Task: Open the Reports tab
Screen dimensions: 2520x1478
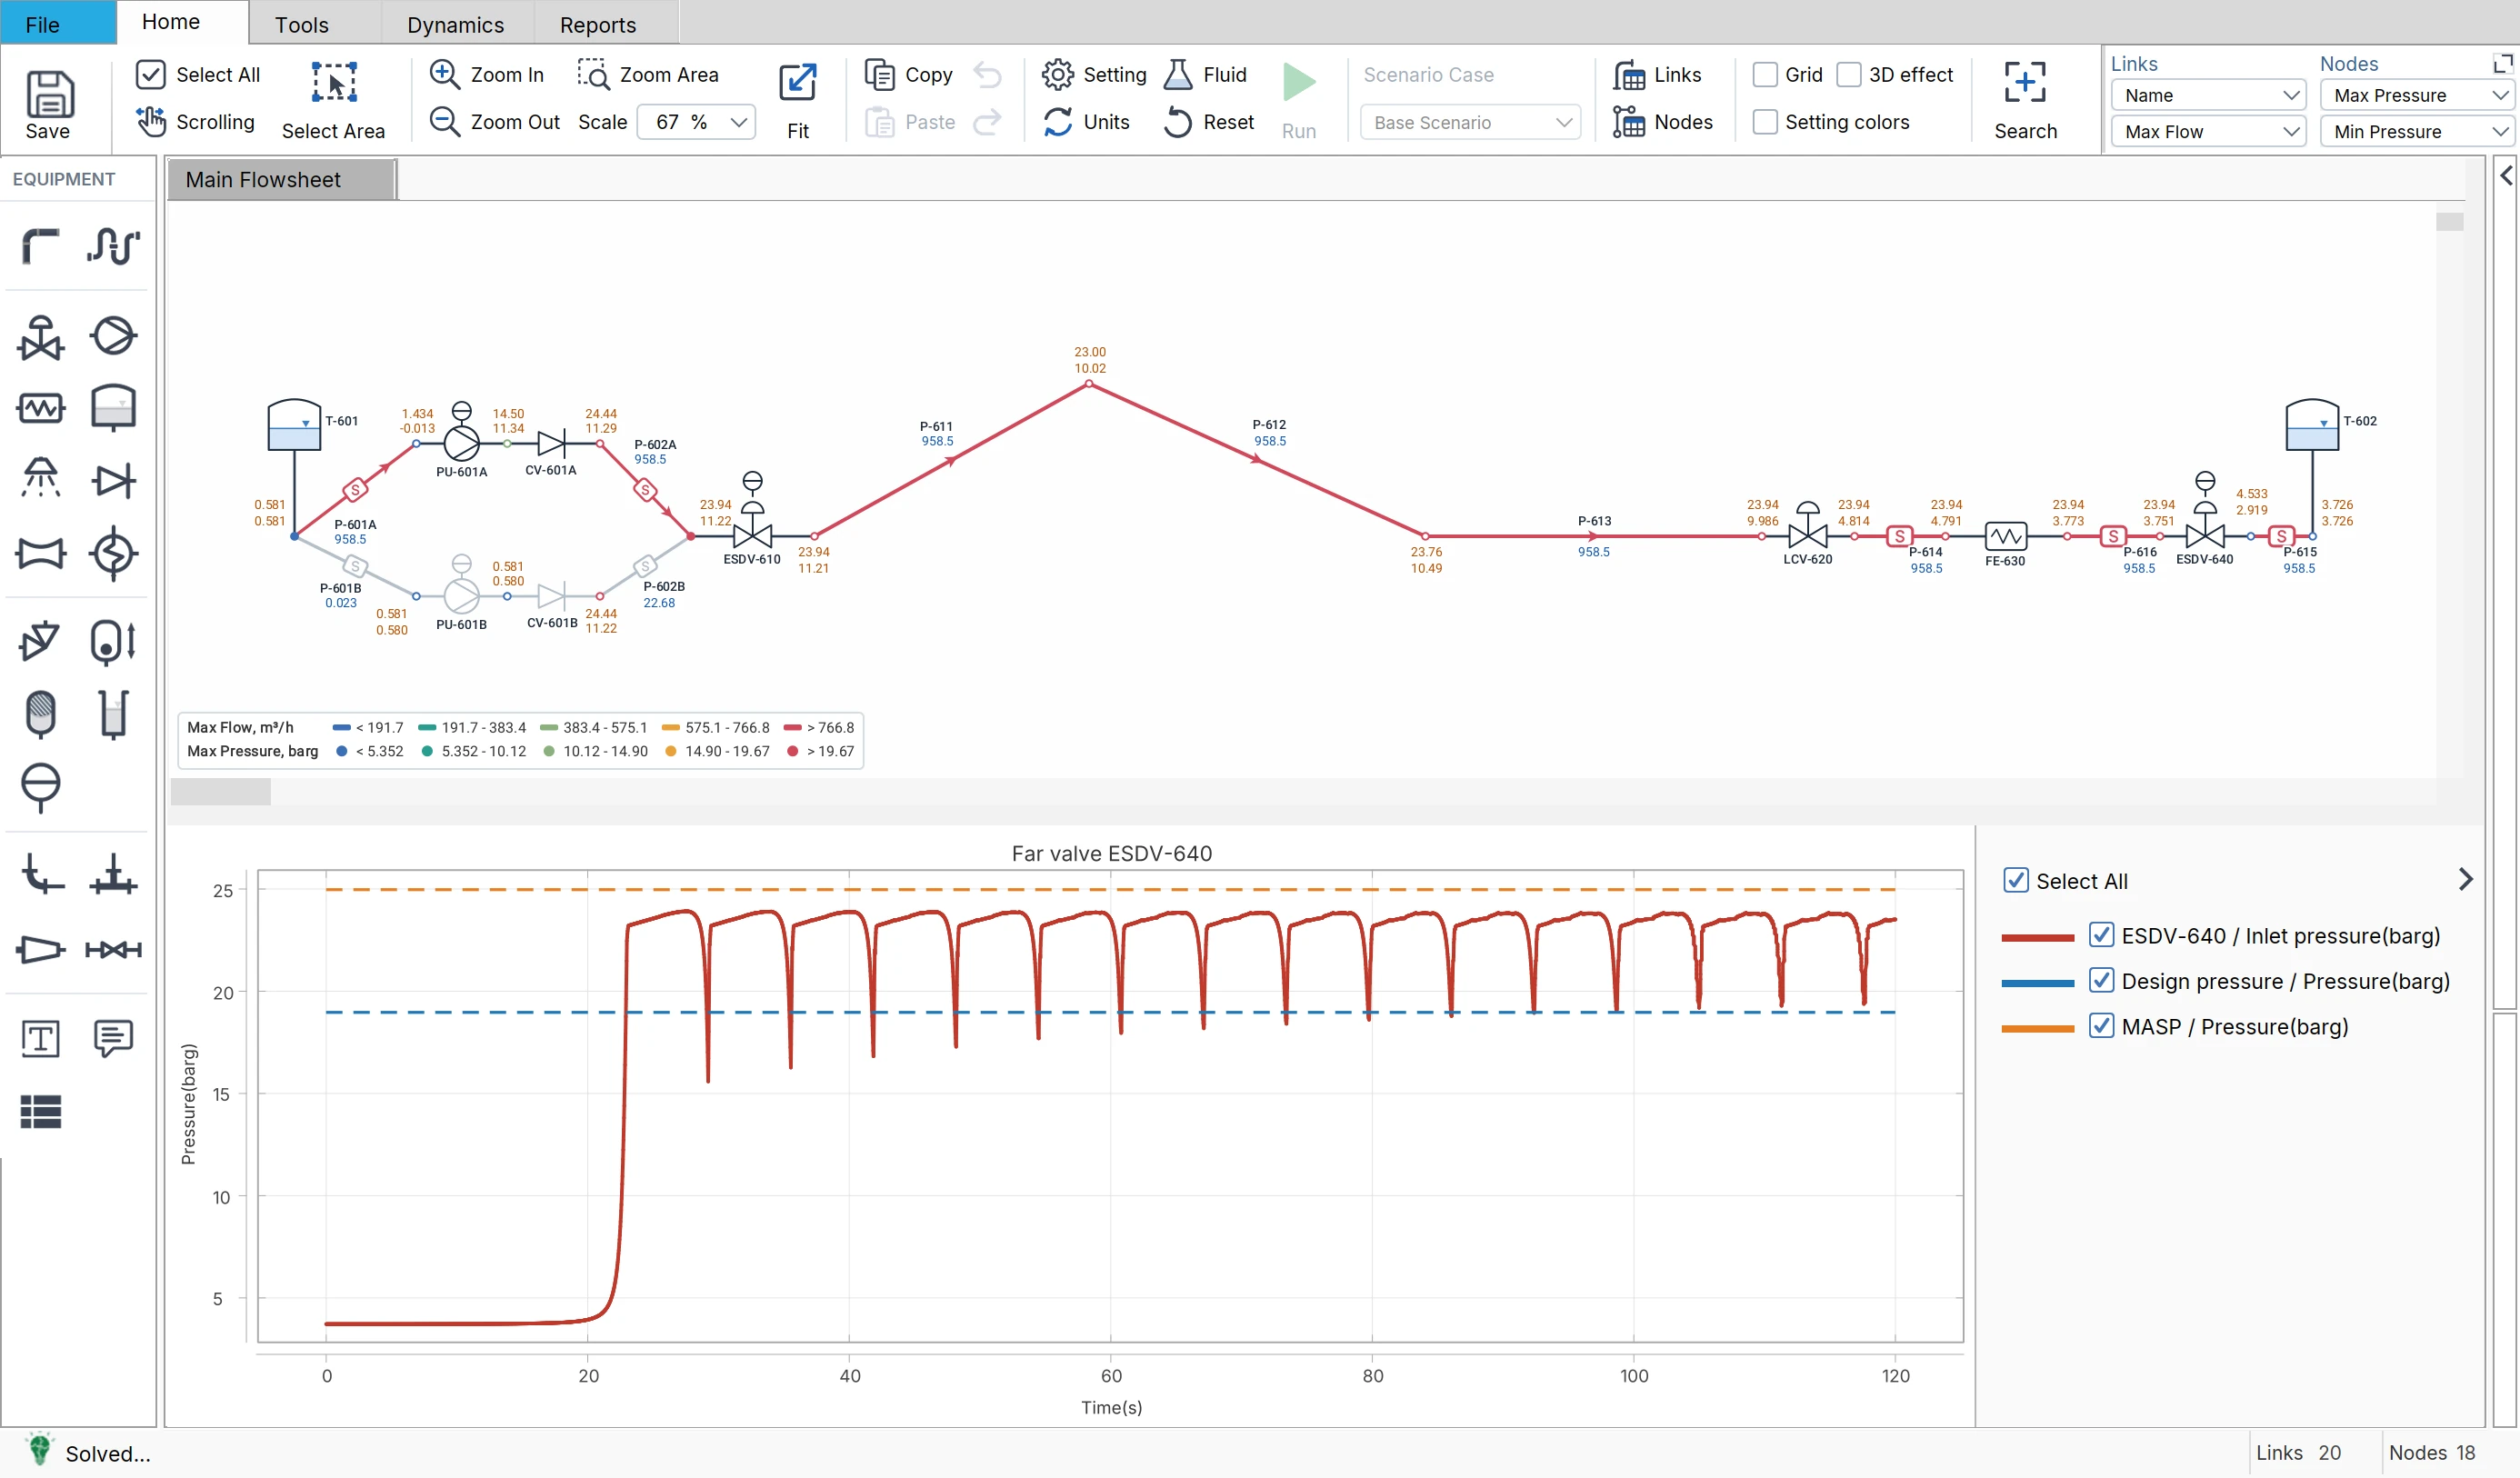Action: (x=598, y=24)
